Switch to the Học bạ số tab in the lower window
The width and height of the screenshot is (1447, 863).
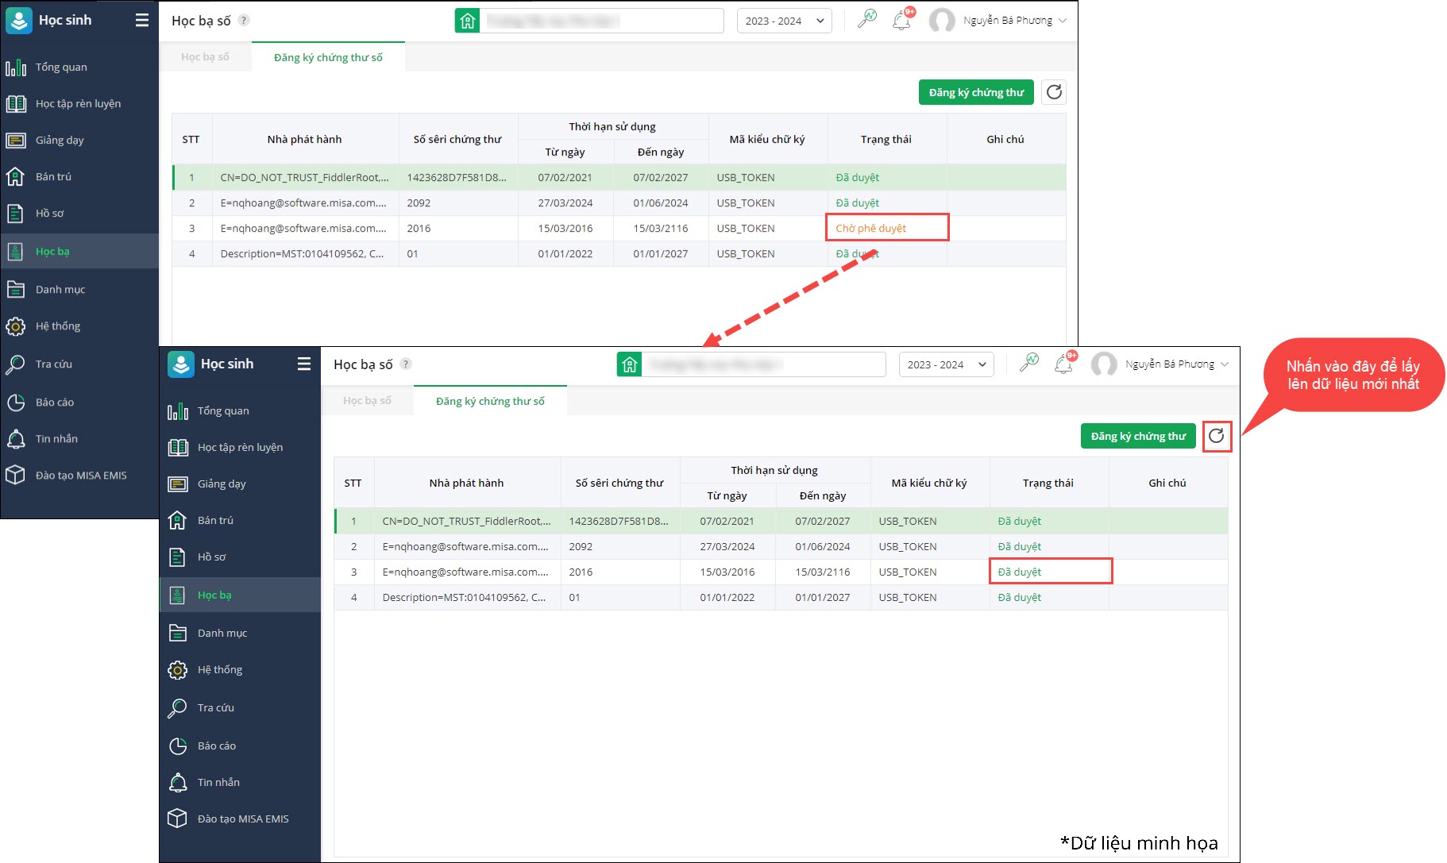(x=367, y=401)
